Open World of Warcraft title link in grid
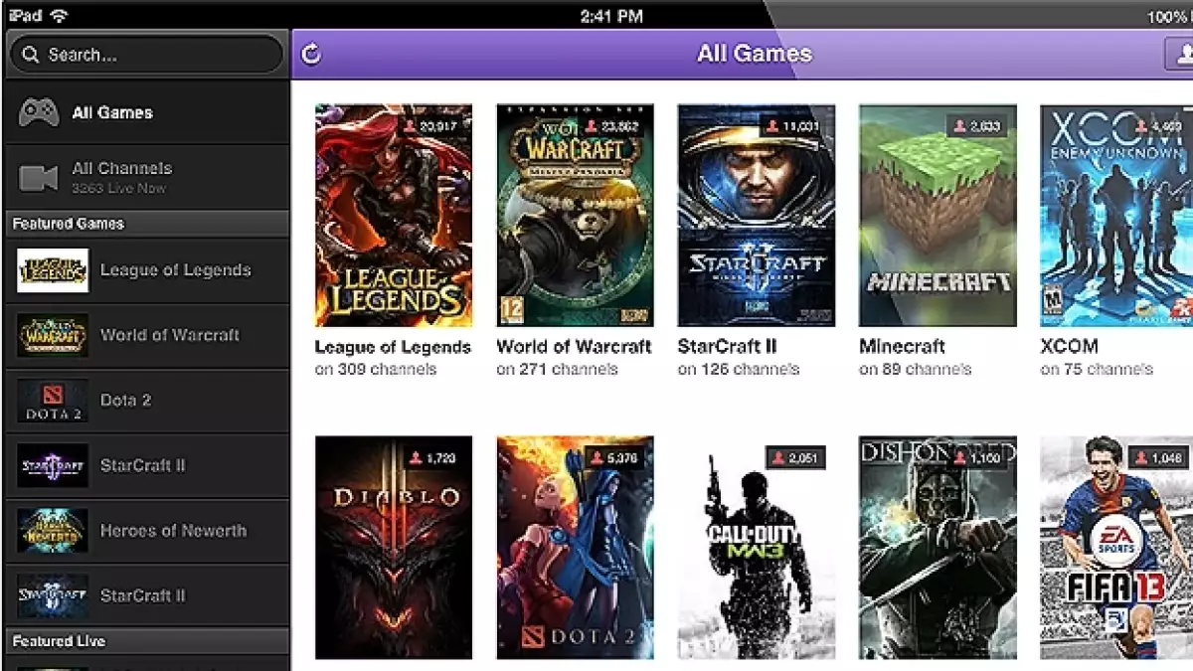This screenshot has height=671, width=1193. [574, 347]
